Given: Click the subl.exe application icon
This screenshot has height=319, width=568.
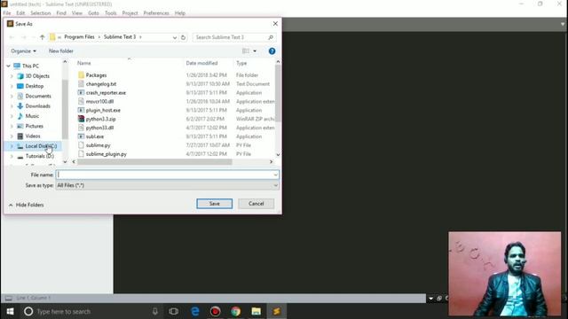Looking at the screenshot, I should pyautogui.click(x=81, y=136).
